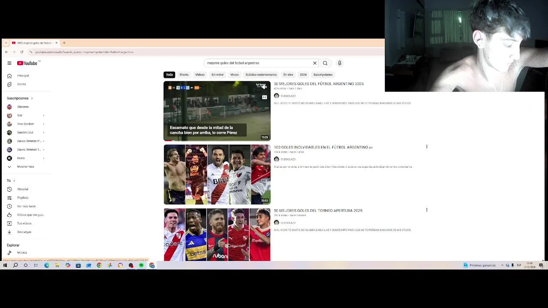Click the 100 Goles Inolvidables thumbnail
548x308 pixels.
pyautogui.click(x=217, y=175)
